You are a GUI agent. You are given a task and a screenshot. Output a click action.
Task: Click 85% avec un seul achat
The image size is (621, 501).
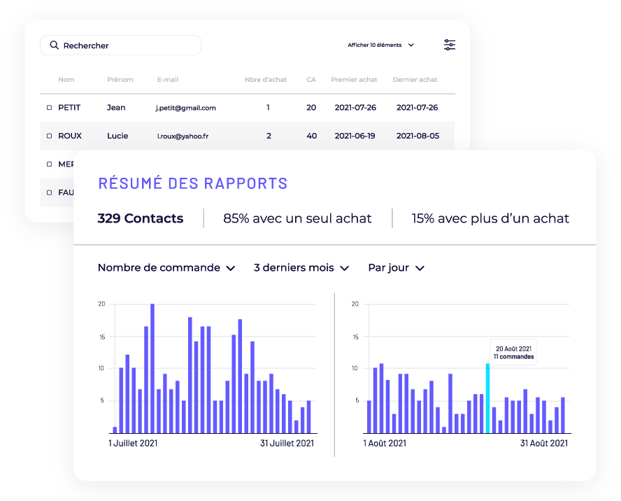click(297, 218)
